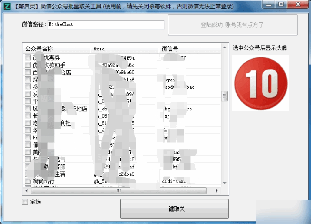This screenshot has width=311, height=224.
Task: Click the vertical scrollbar up arrow
Action: 224,47
